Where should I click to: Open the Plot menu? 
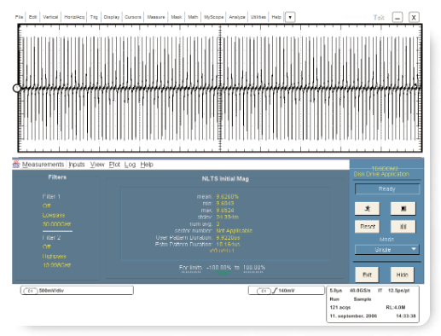click(114, 165)
